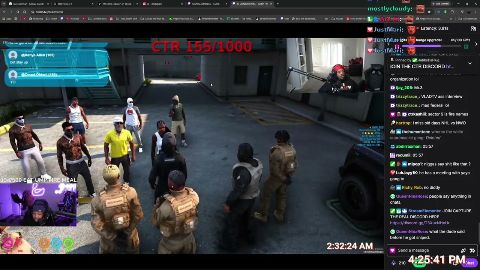The image size is (480, 270).
Task: Open the Beat the BombBeat bookmark
Action: coord(304,19)
